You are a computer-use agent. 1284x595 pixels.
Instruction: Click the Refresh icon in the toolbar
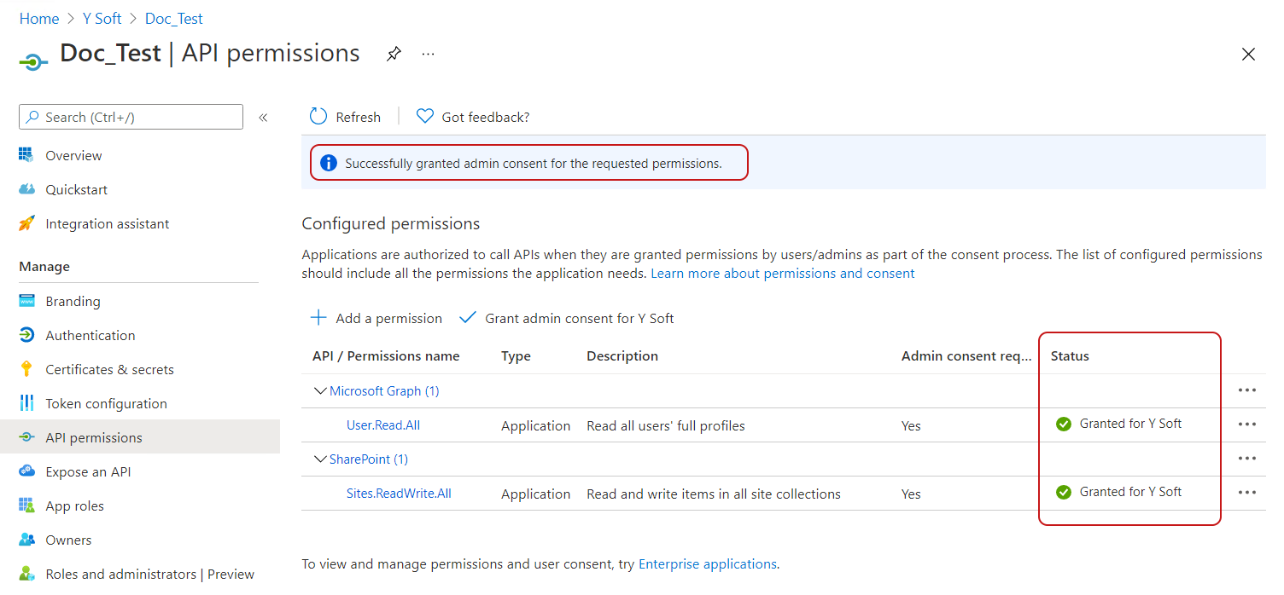(x=318, y=117)
